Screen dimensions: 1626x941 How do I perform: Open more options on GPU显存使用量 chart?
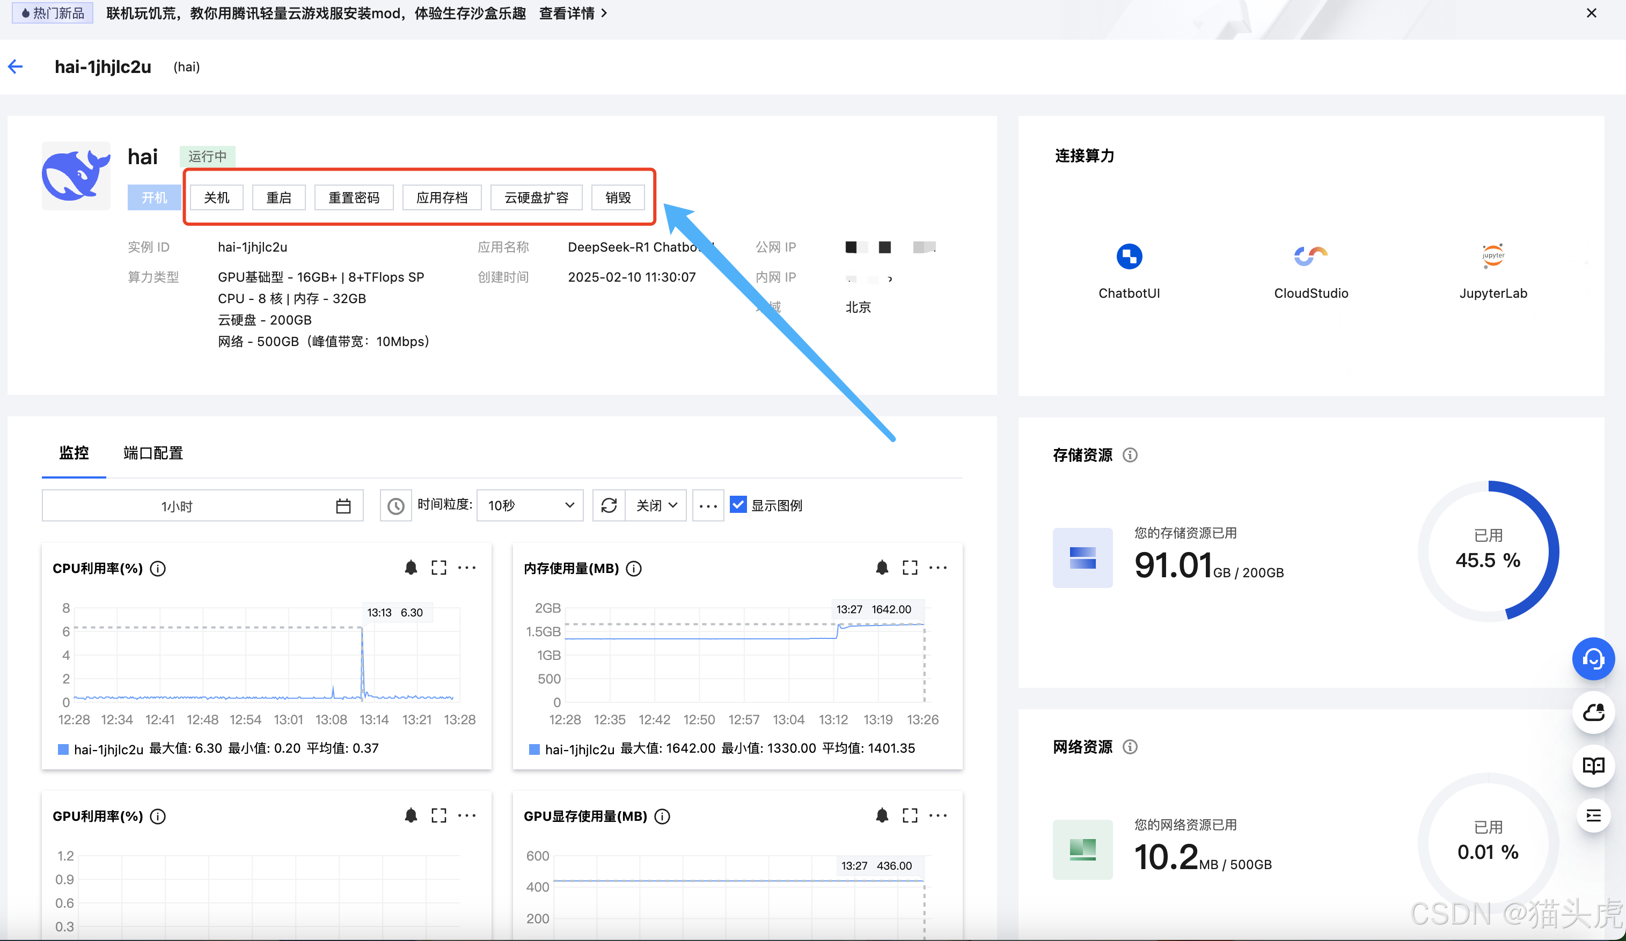(937, 816)
